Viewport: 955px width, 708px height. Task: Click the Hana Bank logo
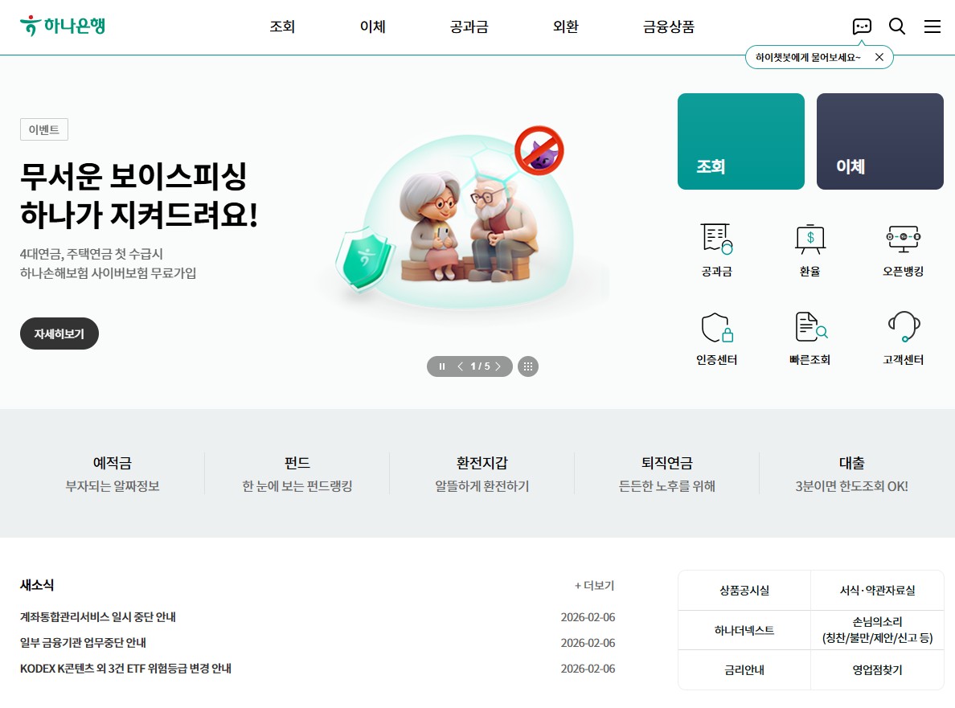coord(62,25)
